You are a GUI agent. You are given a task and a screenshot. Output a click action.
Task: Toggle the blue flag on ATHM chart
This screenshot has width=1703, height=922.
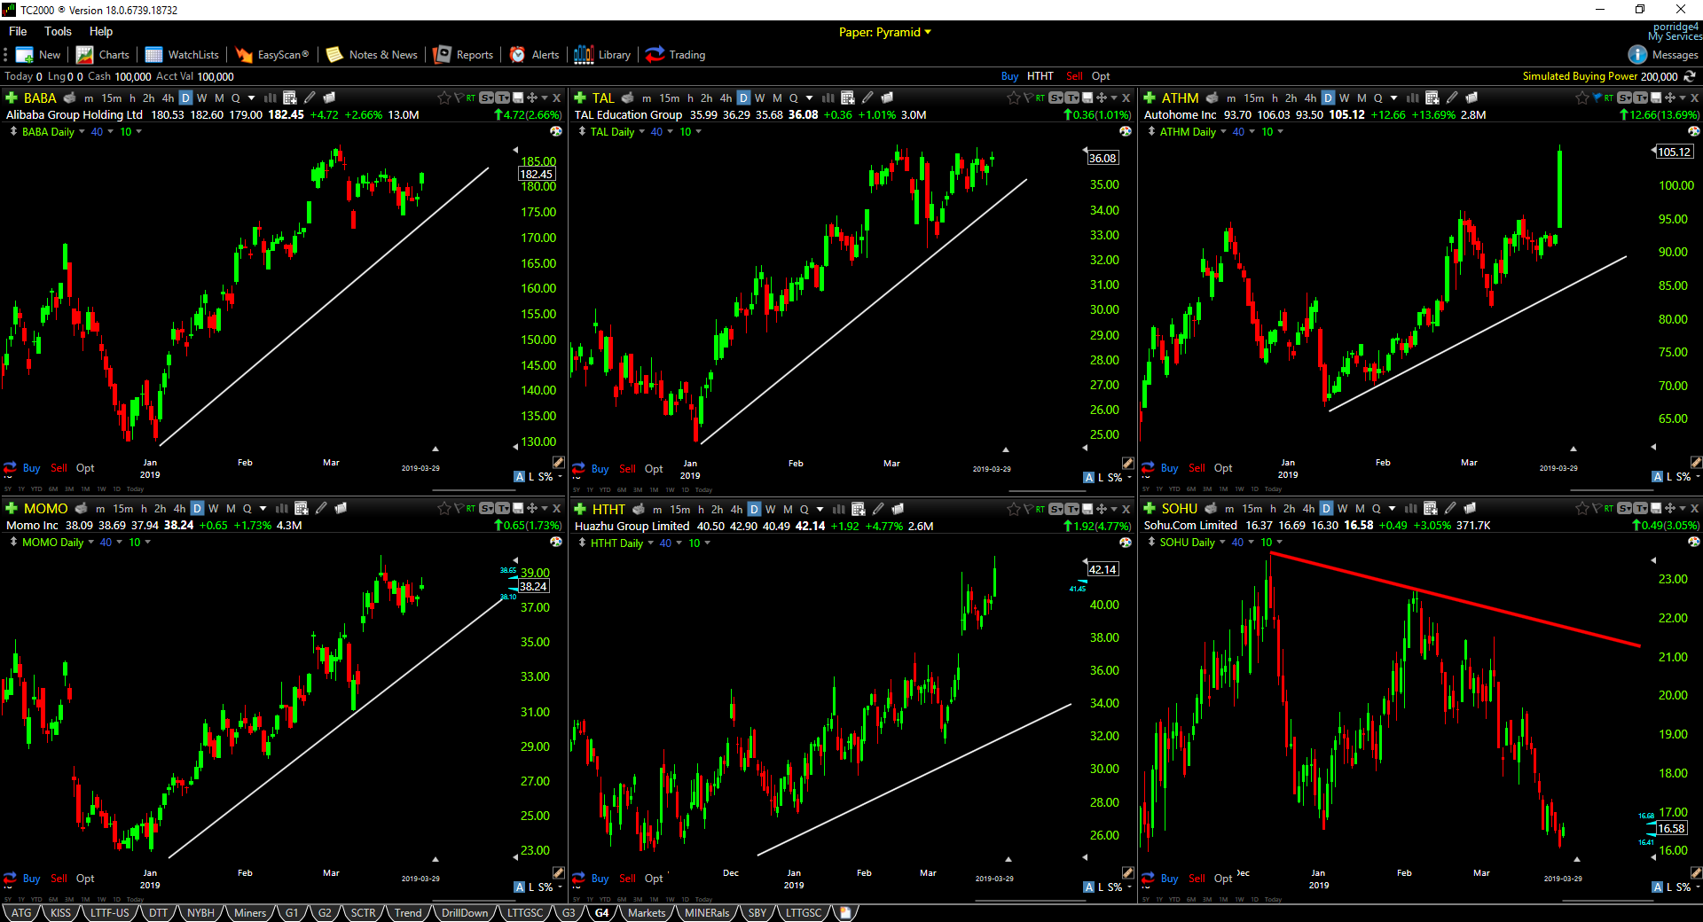coord(1597,98)
